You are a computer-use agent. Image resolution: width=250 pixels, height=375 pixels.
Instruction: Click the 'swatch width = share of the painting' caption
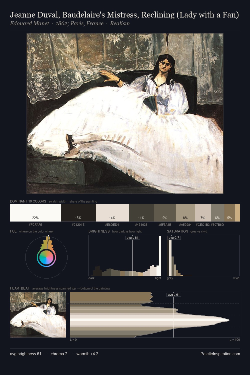point(73,201)
